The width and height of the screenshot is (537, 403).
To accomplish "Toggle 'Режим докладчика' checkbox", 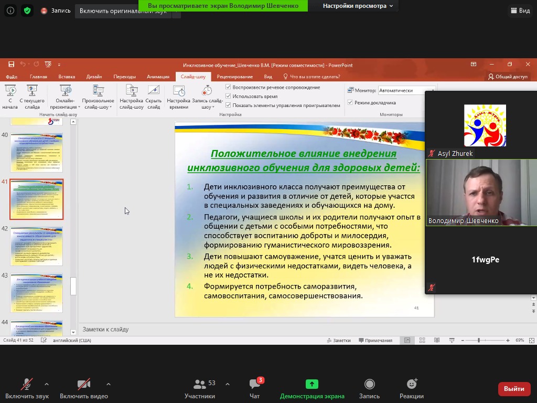I will [350, 102].
